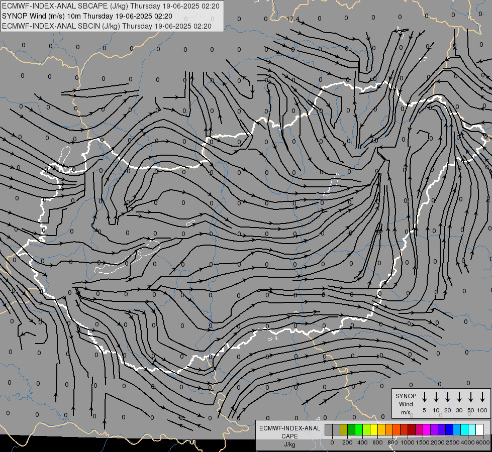492x452 pixels.
Task: Pick the cyan swatch left of 4000
Action: coord(464,429)
